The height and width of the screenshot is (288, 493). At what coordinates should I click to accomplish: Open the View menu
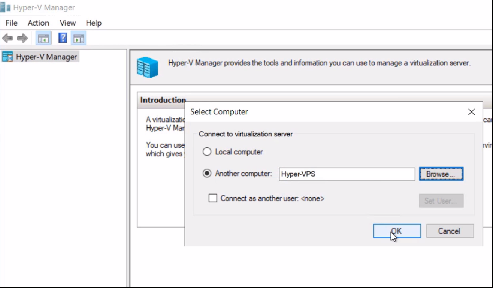pyautogui.click(x=68, y=23)
